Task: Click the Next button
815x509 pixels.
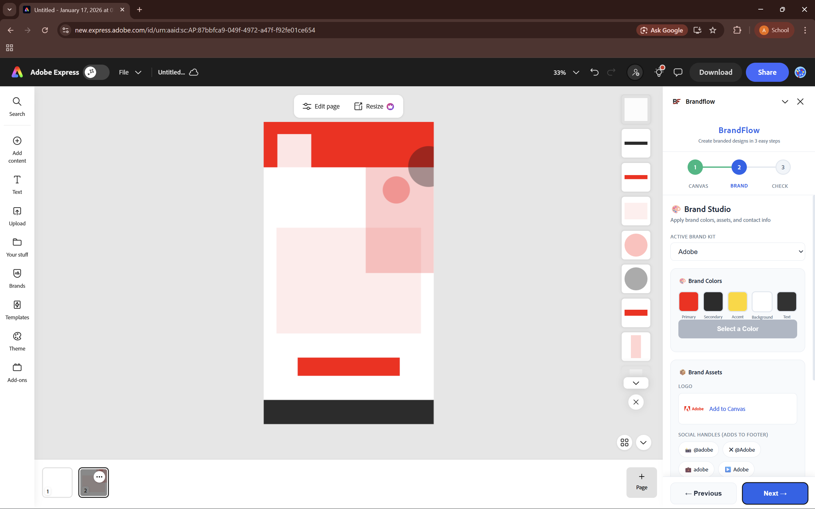Action: 775,493
